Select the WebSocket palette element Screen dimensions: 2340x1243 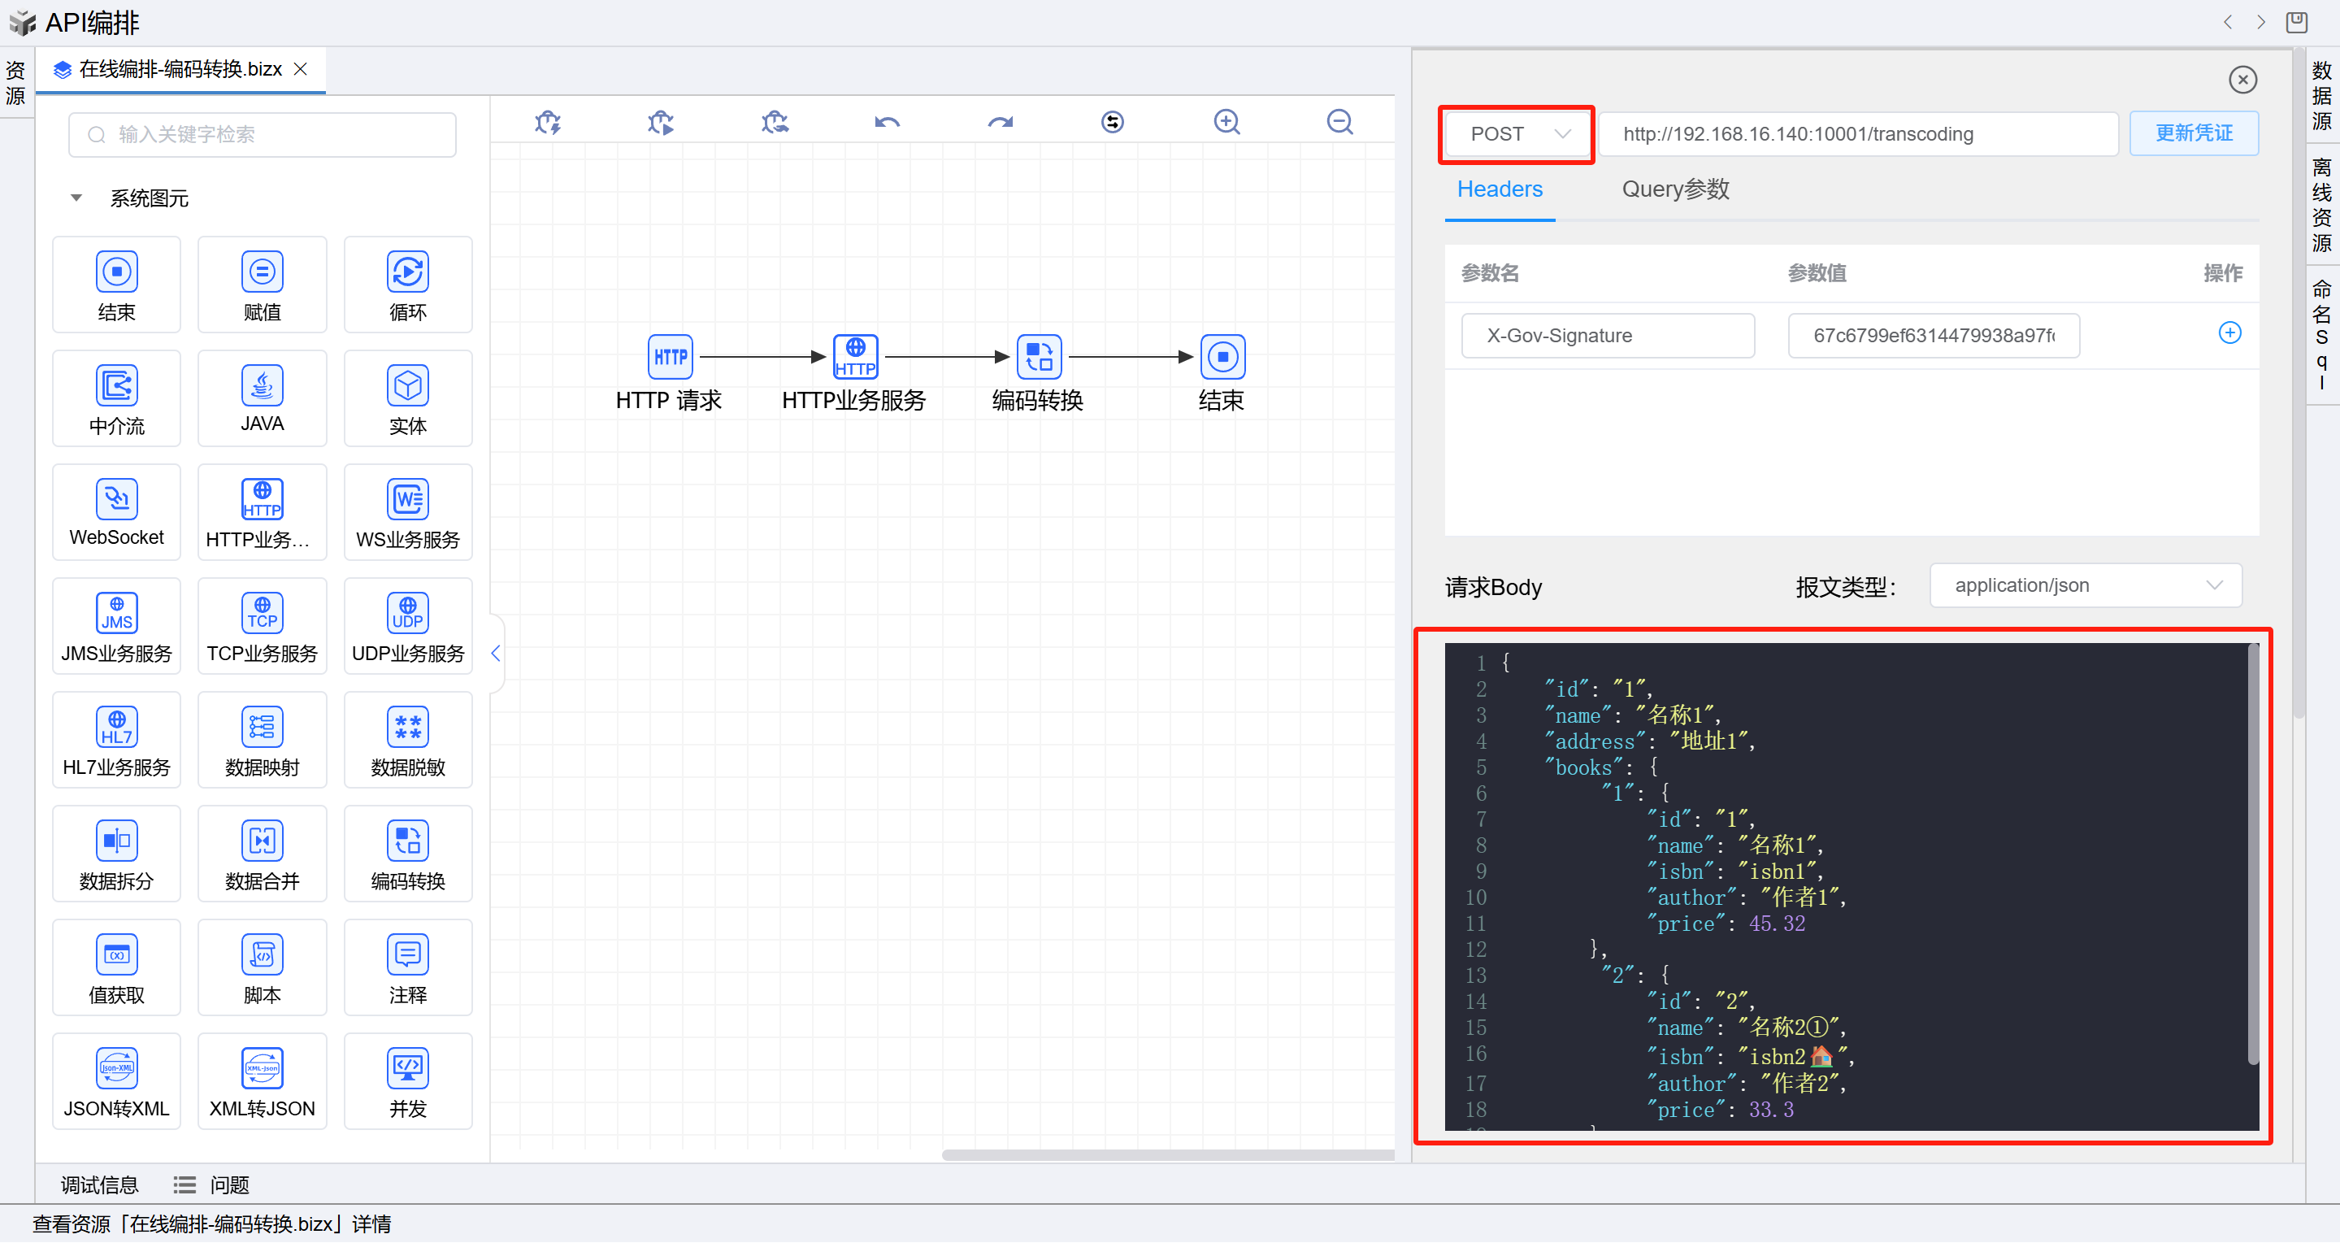pos(116,511)
